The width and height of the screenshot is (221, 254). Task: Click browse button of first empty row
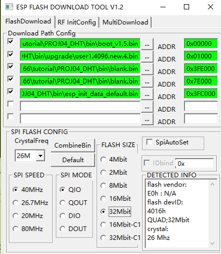click(x=147, y=106)
